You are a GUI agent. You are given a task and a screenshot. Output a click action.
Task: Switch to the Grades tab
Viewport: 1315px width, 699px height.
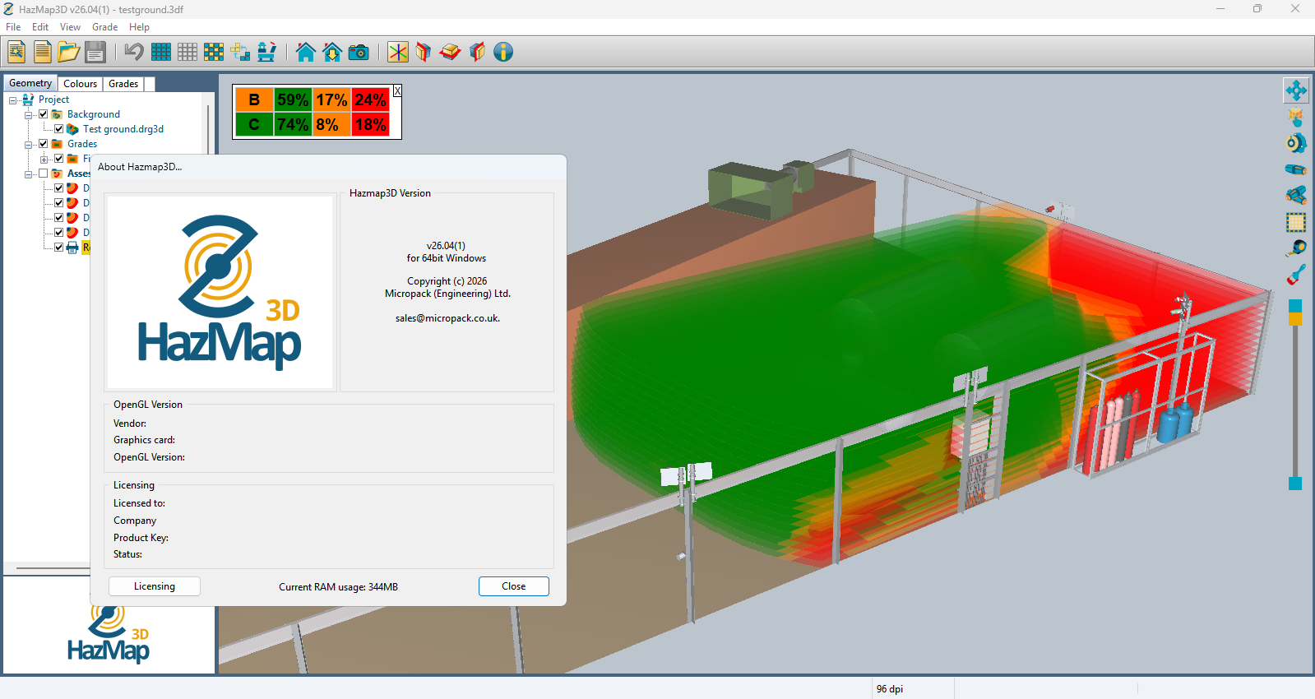(123, 84)
